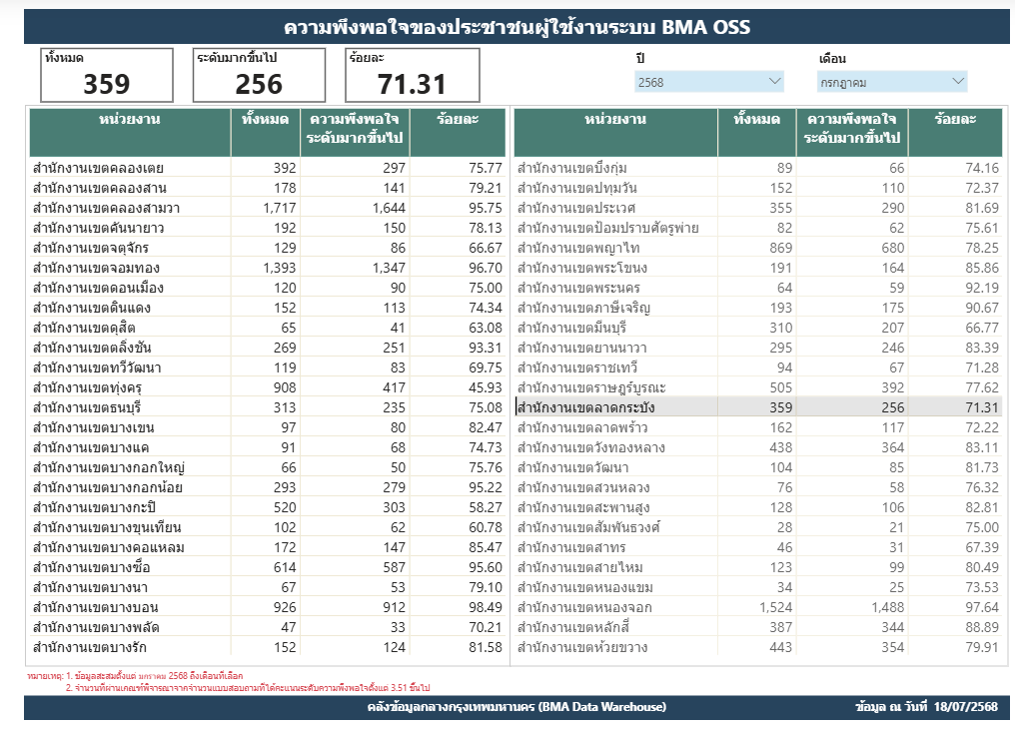Select row สำนักงานเขตทุ่งครุ

pyautogui.click(x=268, y=388)
